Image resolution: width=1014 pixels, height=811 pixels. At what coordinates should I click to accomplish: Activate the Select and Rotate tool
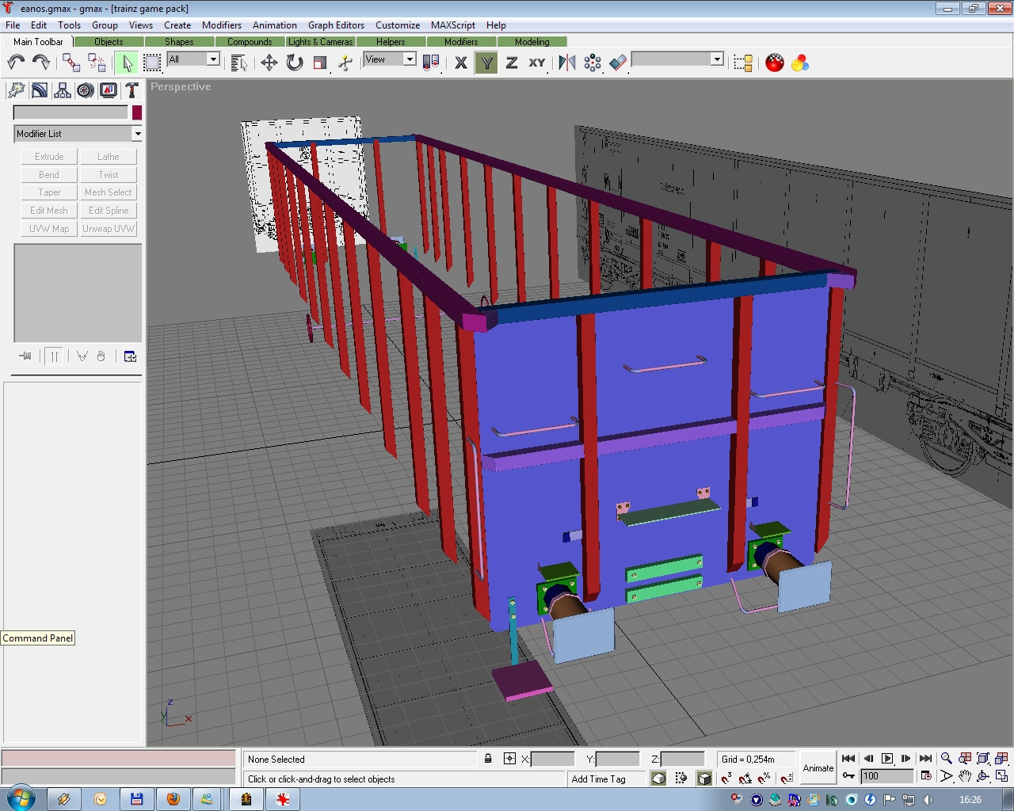295,63
